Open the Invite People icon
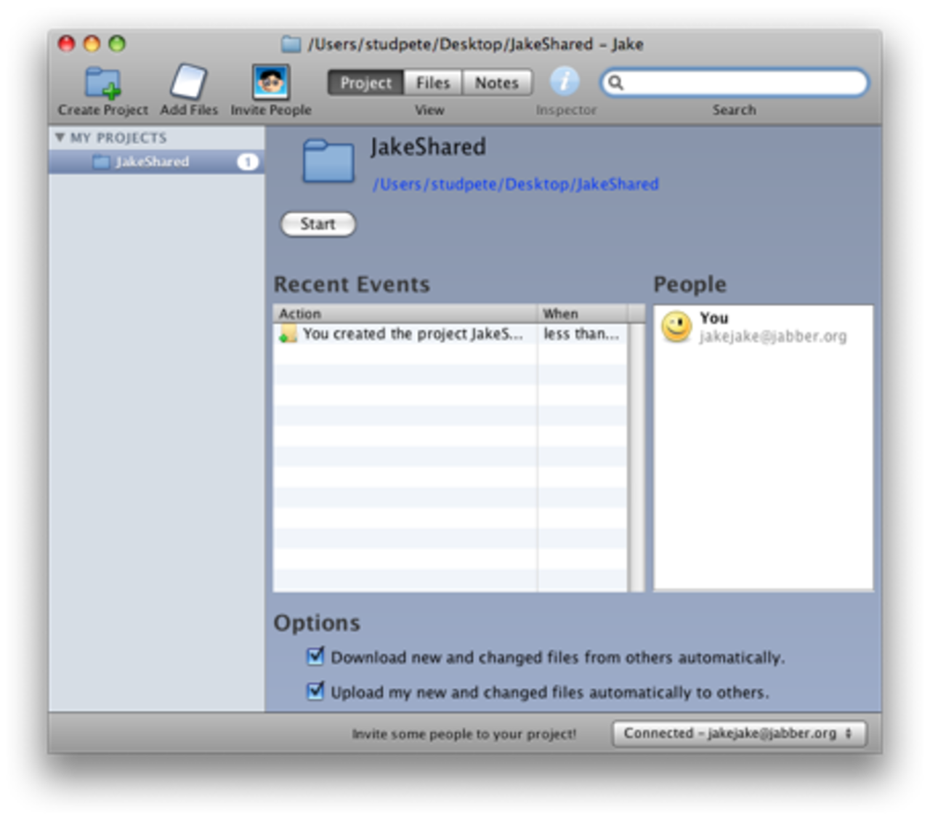Viewport: 930px width, 820px height. pyautogui.click(x=271, y=82)
